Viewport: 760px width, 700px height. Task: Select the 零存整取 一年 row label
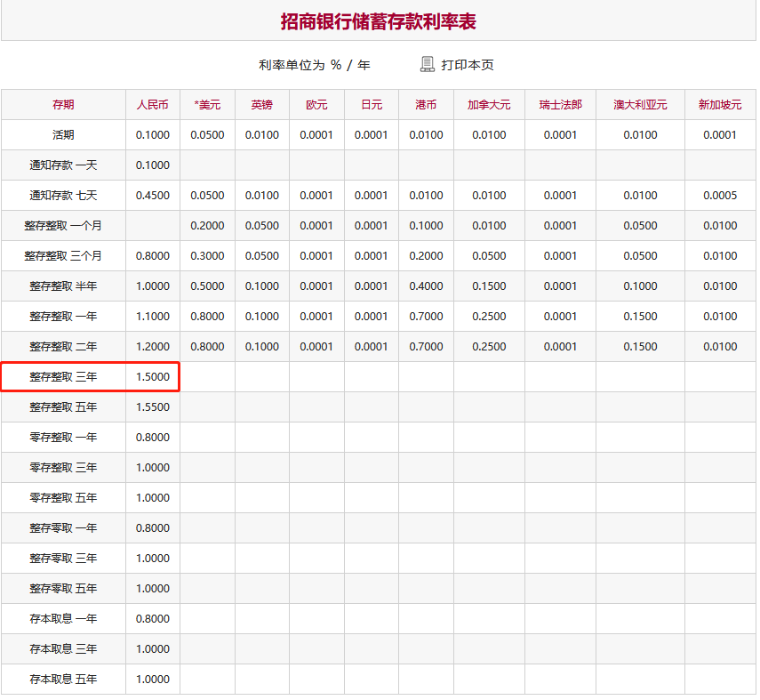(x=63, y=438)
